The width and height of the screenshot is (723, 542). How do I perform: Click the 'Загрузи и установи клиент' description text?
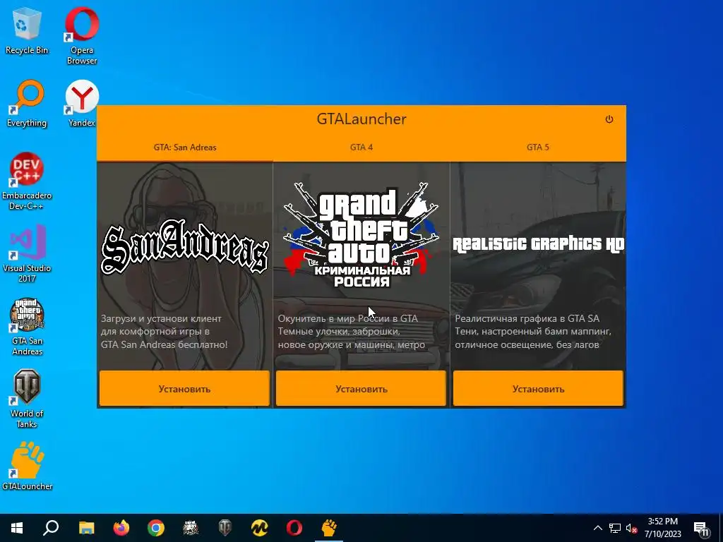pyautogui.click(x=164, y=332)
